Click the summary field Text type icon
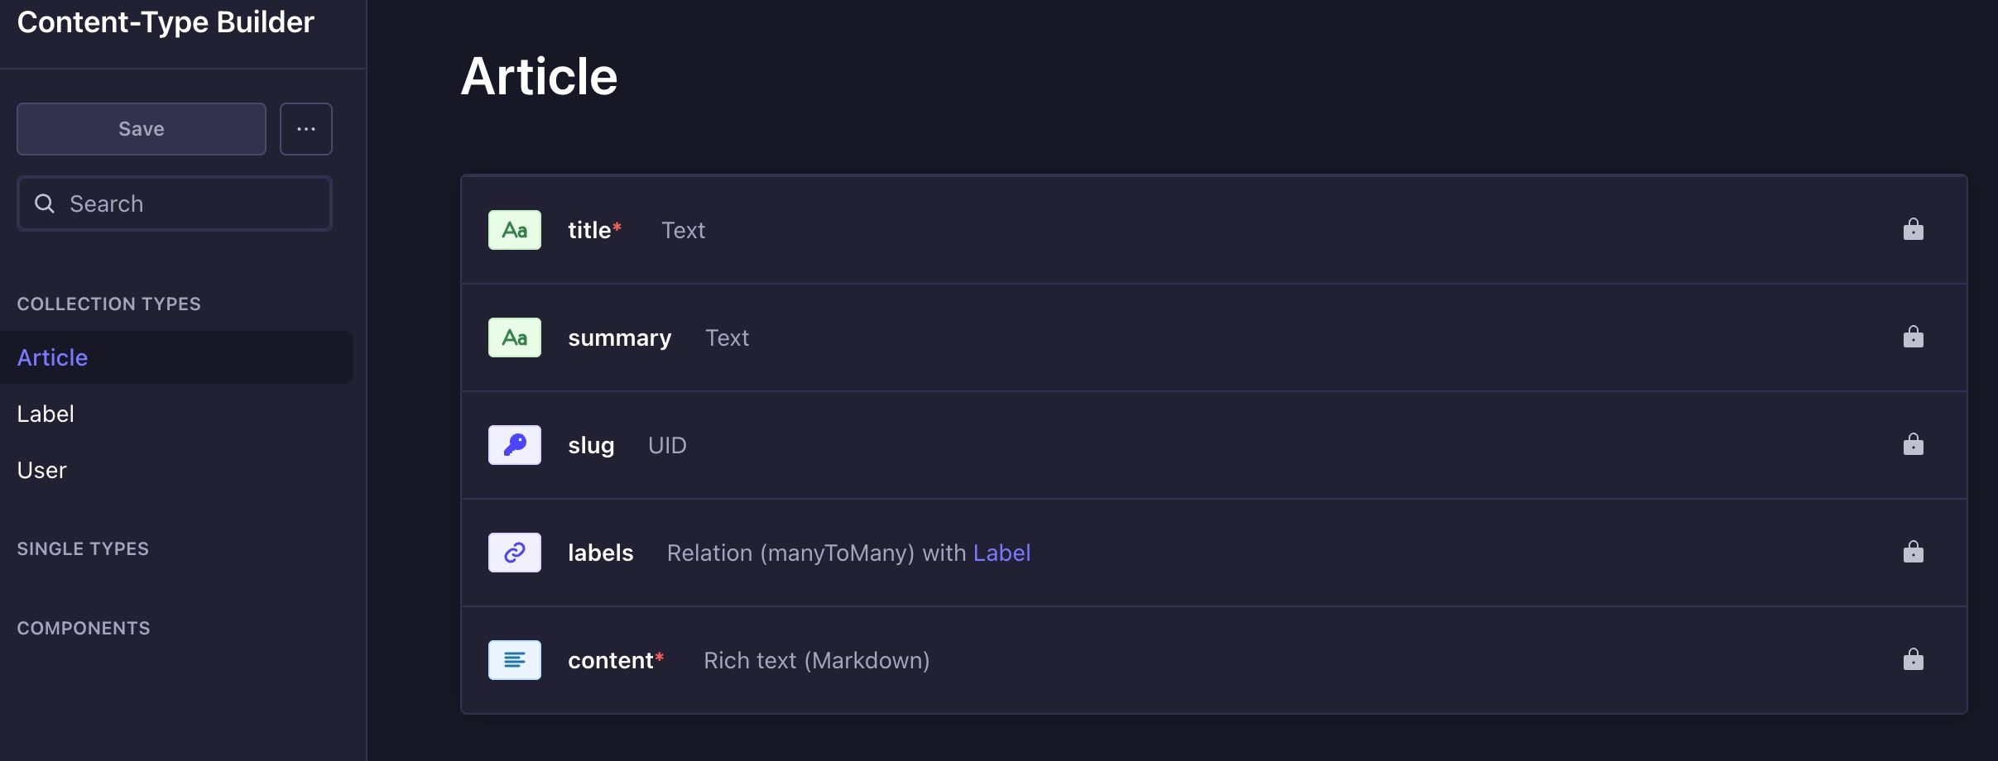The height and width of the screenshot is (761, 1998). point(514,337)
